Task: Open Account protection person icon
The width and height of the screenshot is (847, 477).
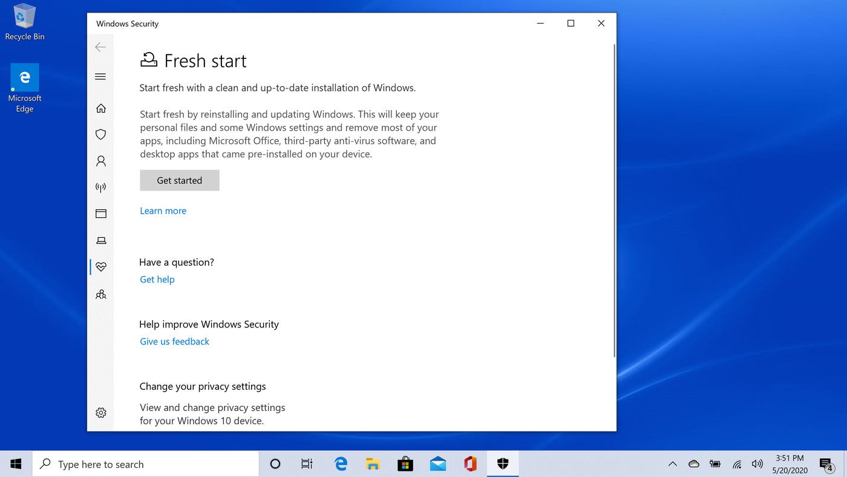Action: (x=101, y=161)
